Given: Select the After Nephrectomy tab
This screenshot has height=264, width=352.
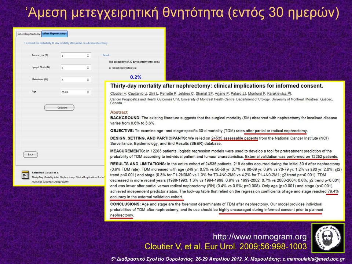Looking at the screenshot, I should (54, 34).
